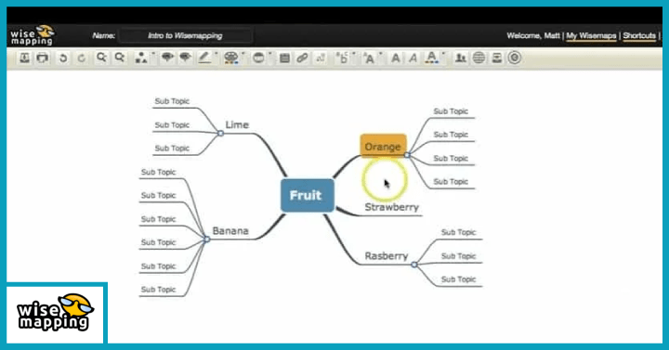Screen dimensions: 669x350
Task: Toggle bold text style
Action: (x=396, y=58)
